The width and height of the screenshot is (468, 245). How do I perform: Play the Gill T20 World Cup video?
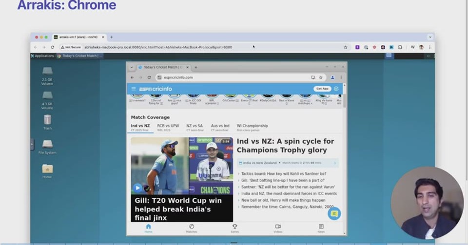(137, 188)
